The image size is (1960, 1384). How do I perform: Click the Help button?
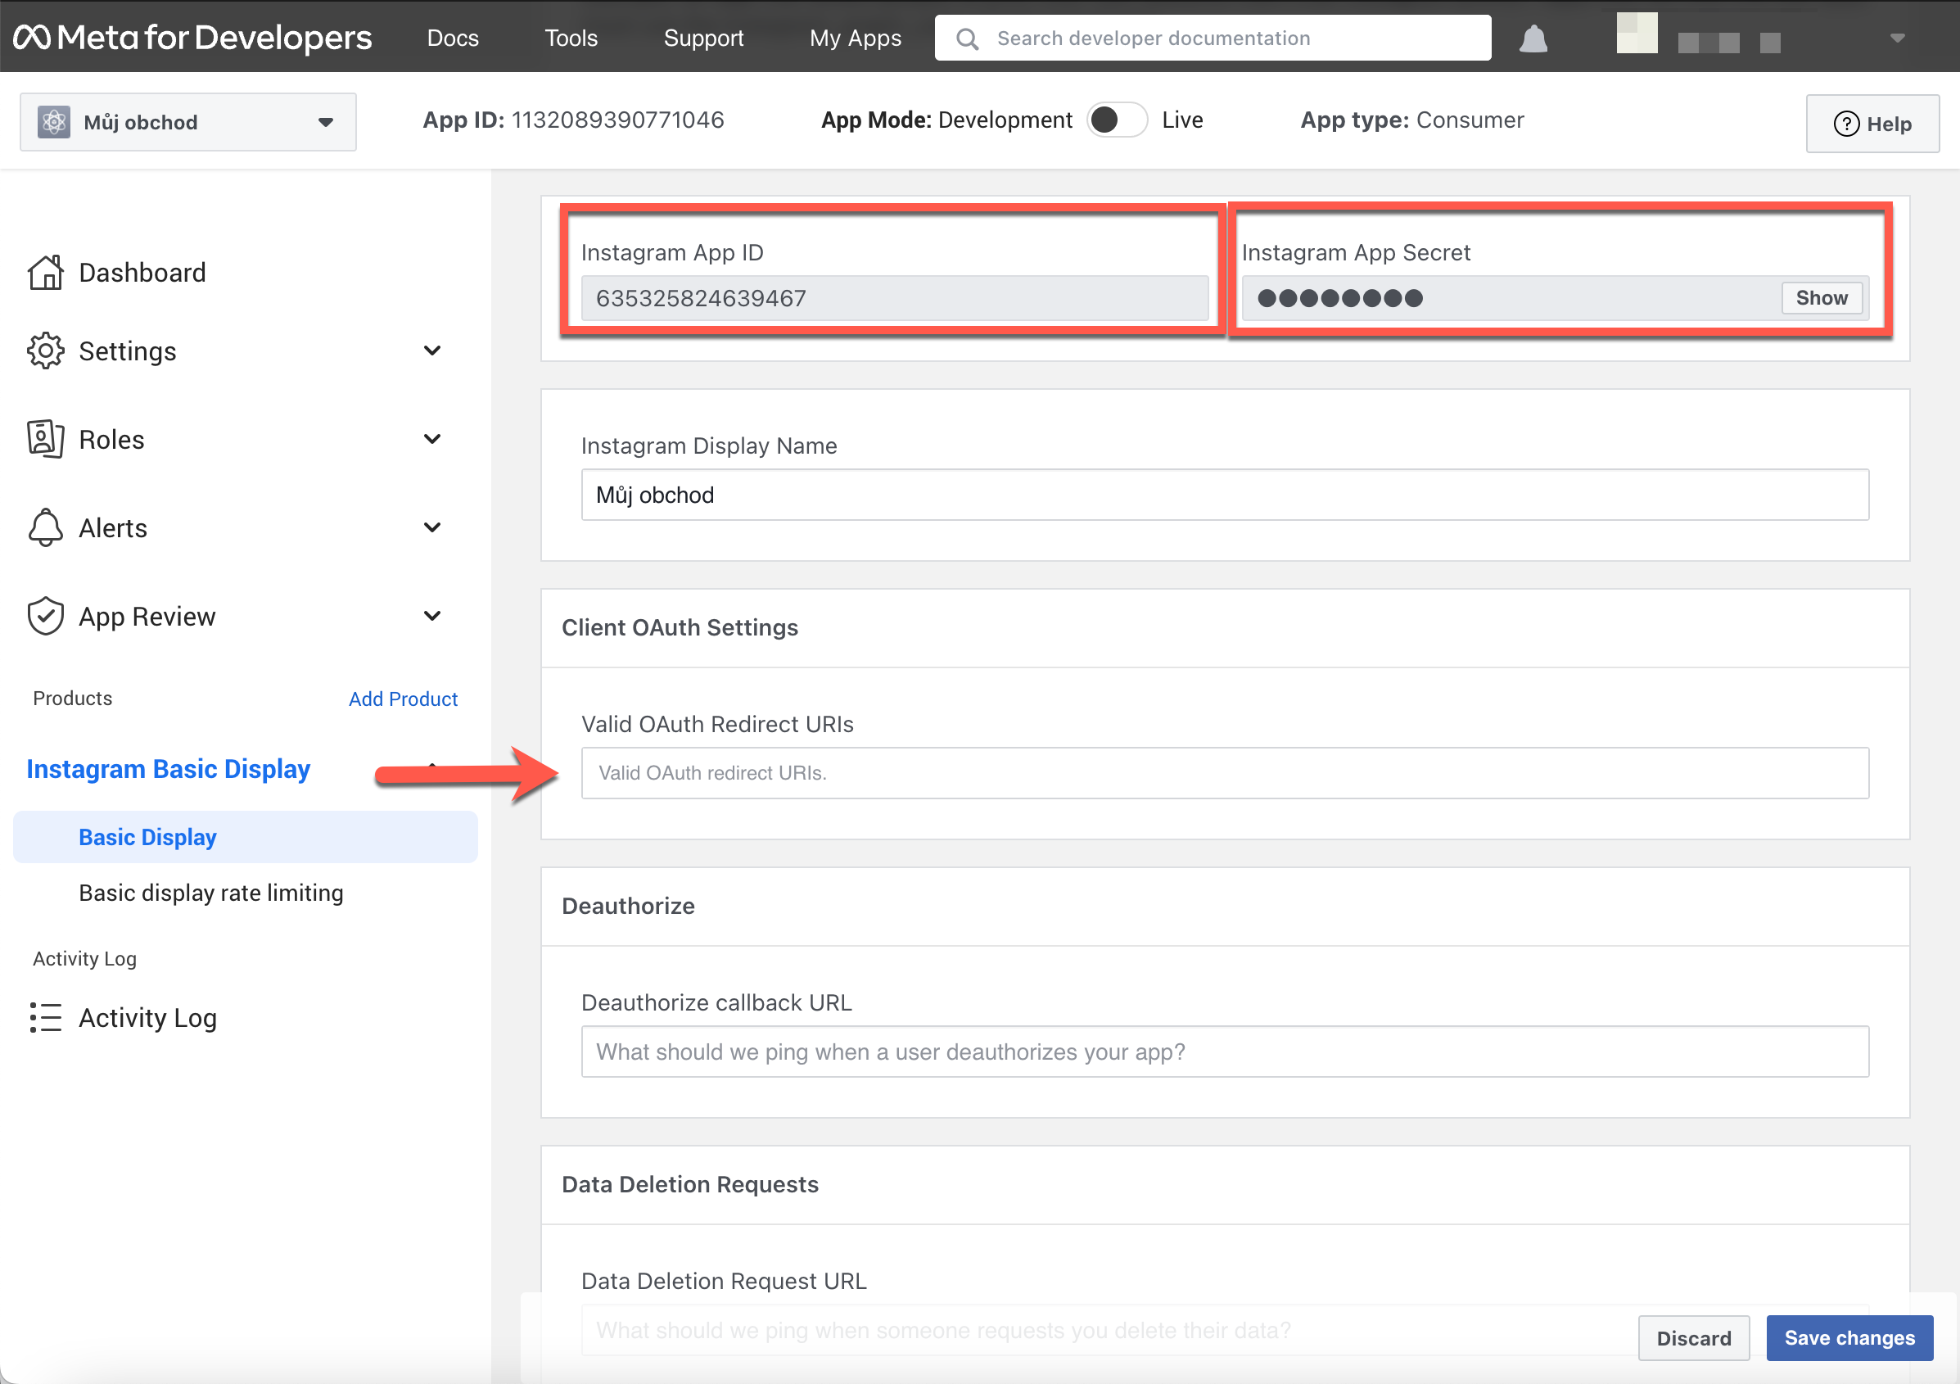pos(1872,124)
